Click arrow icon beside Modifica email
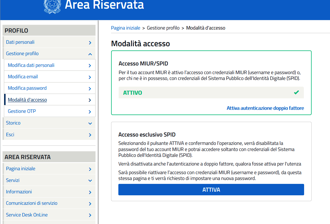 click(x=90, y=77)
